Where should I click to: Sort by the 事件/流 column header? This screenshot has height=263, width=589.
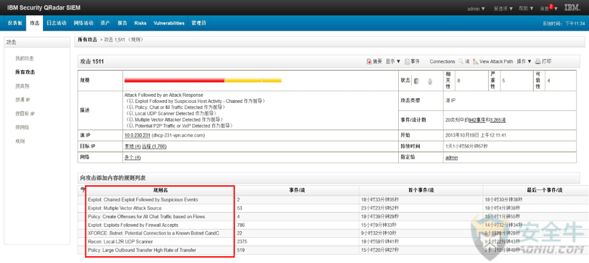tap(297, 190)
